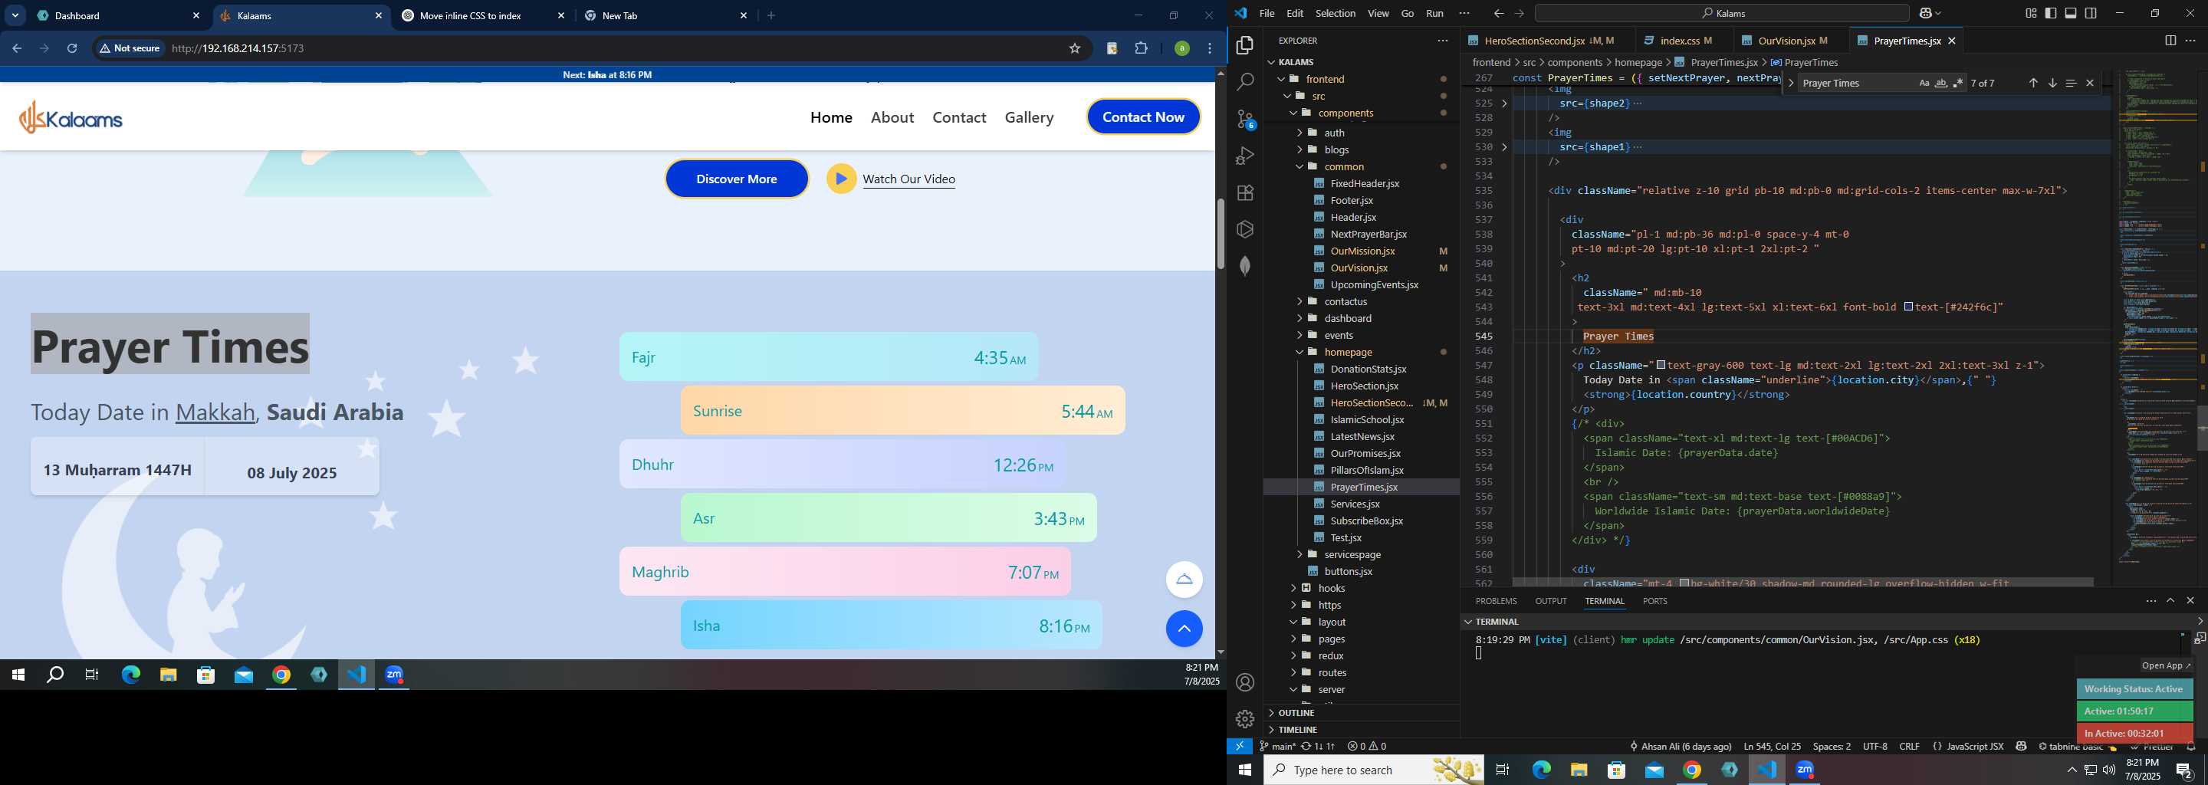
Task: Click the Makkah underlined city link
Action: [x=215, y=412]
